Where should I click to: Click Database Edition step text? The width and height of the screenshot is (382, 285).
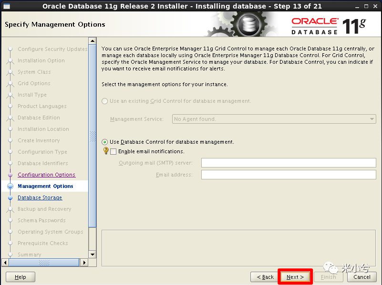tap(39, 118)
